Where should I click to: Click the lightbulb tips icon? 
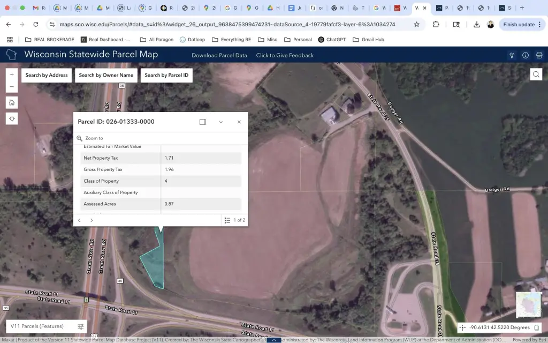coord(512,55)
